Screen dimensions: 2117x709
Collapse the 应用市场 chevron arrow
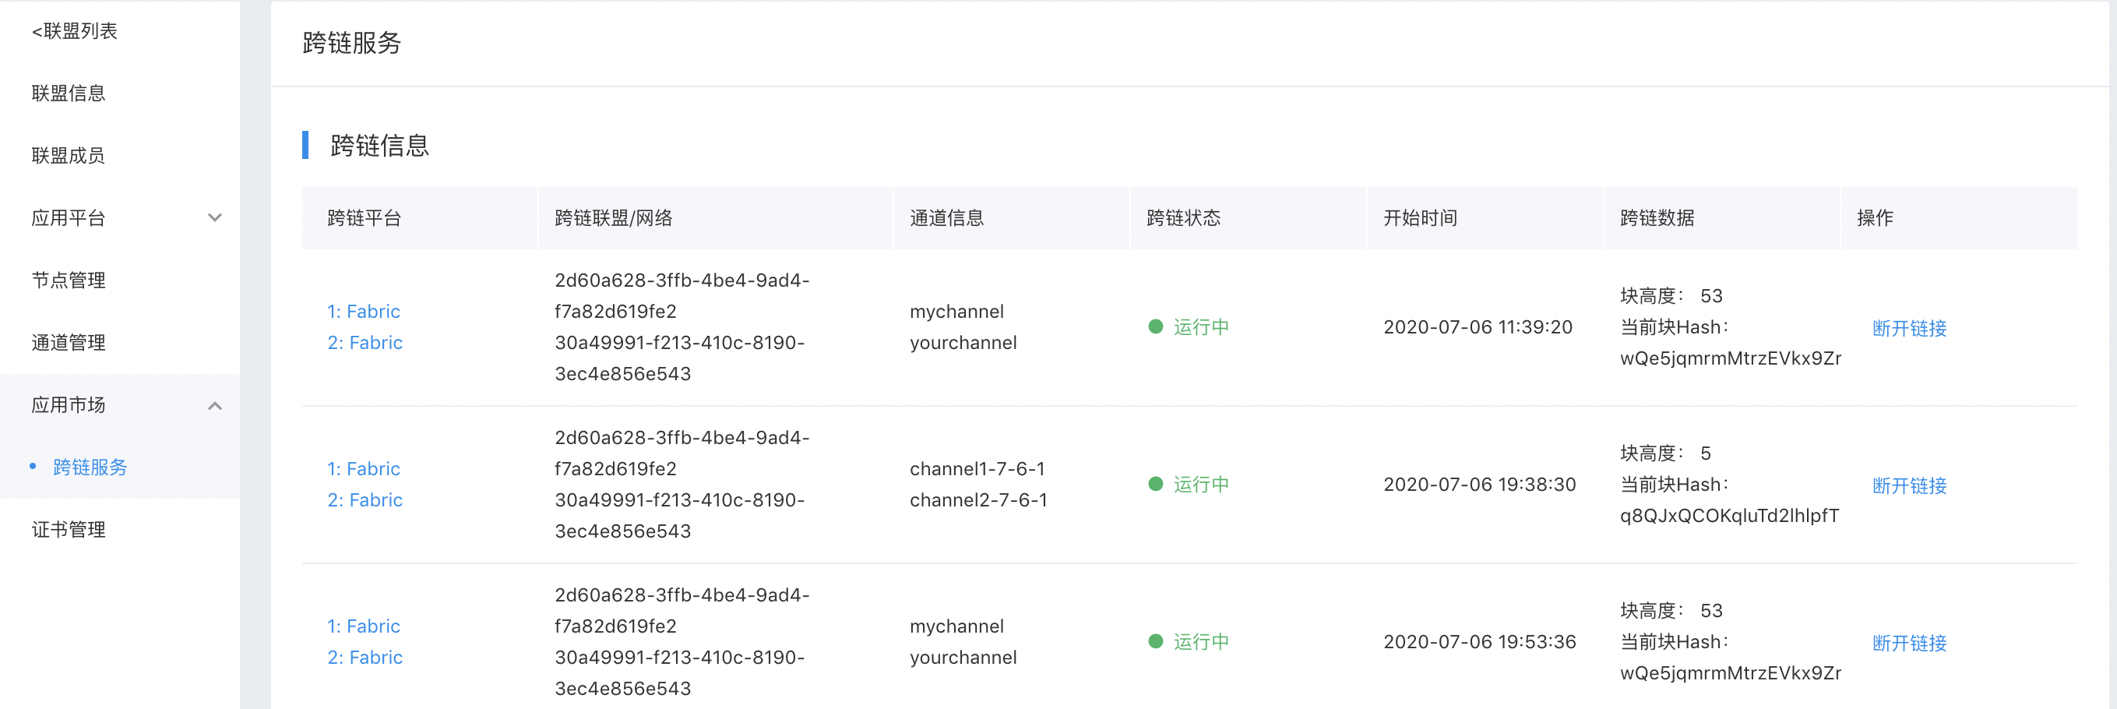(x=214, y=405)
